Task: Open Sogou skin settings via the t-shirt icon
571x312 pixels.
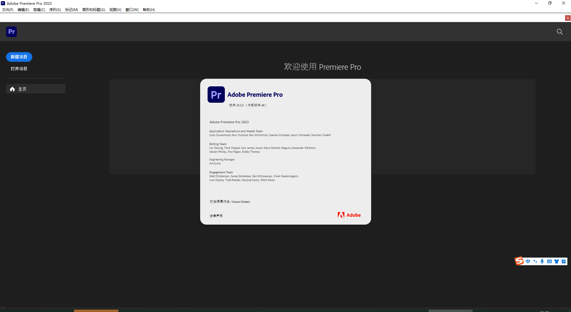Action: [x=556, y=261]
